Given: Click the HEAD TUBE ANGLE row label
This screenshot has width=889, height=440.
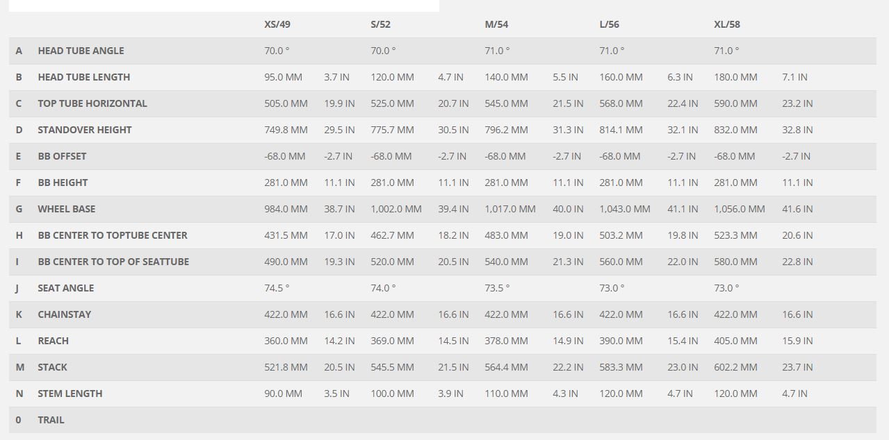Looking at the screenshot, I should (81, 51).
